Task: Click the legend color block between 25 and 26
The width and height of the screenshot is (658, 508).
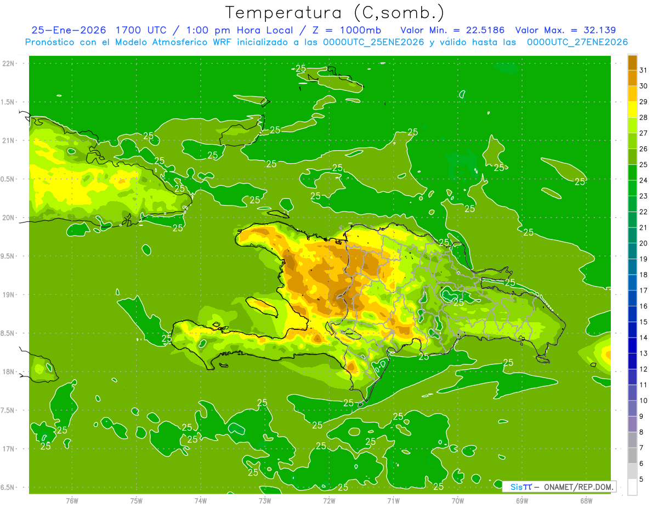Action: point(632,157)
